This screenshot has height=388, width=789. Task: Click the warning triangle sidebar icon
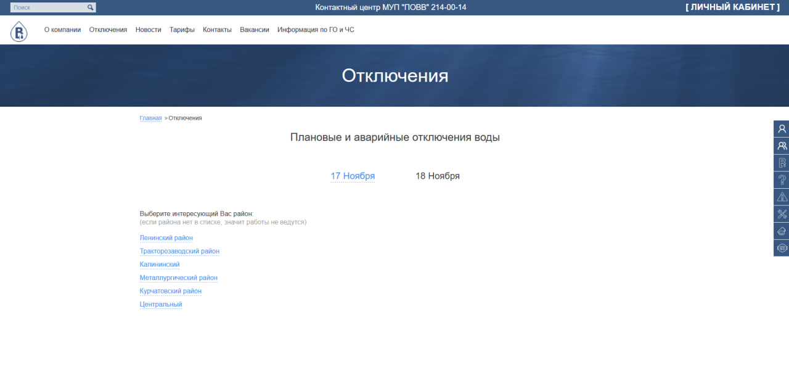pyautogui.click(x=782, y=197)
